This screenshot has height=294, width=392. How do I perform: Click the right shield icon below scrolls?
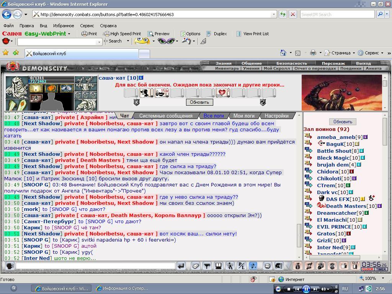point(263,102)
